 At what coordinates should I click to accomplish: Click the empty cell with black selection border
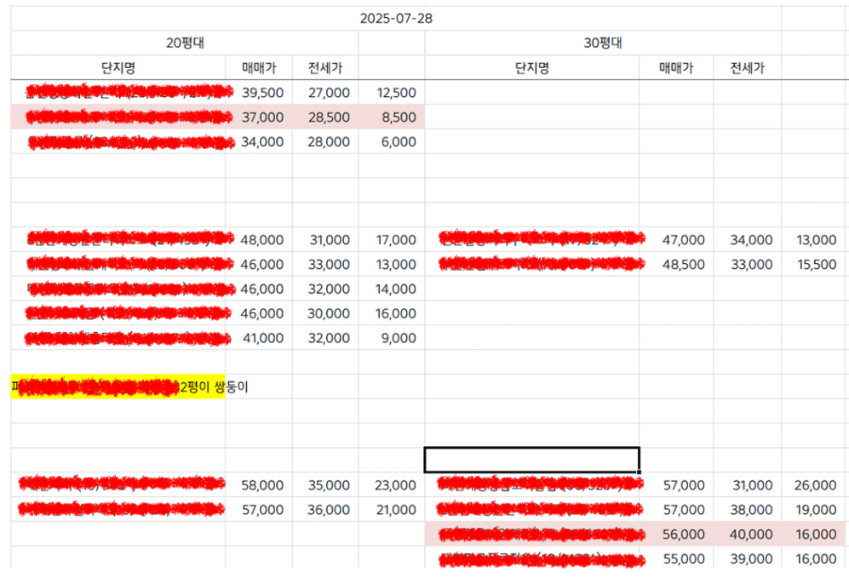[531, 460]
